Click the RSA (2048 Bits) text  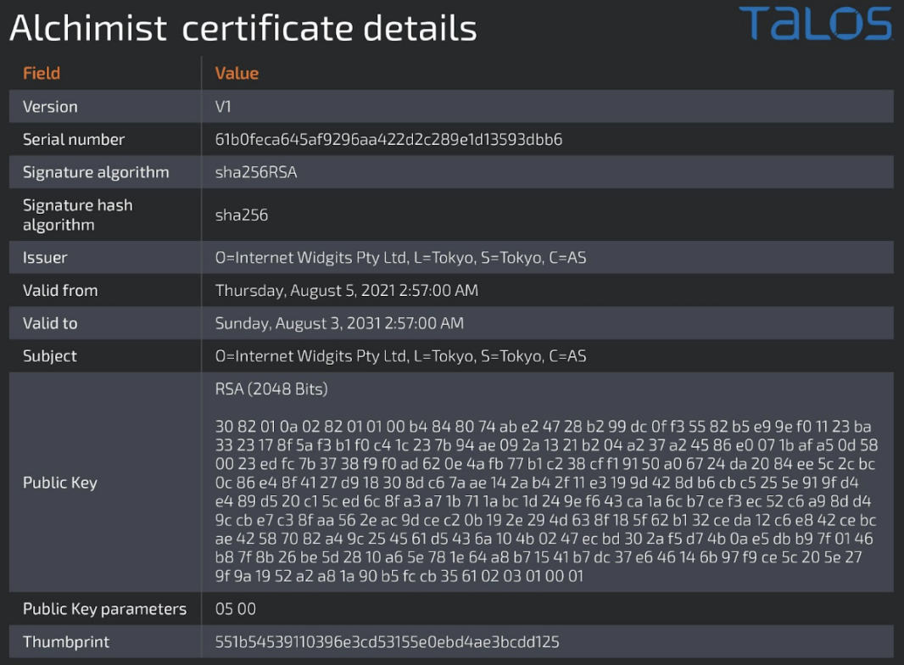pos(271,389)
